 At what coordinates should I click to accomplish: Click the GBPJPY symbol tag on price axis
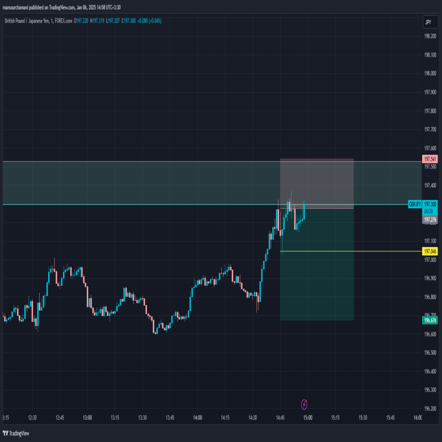click(x=415, y=204)
